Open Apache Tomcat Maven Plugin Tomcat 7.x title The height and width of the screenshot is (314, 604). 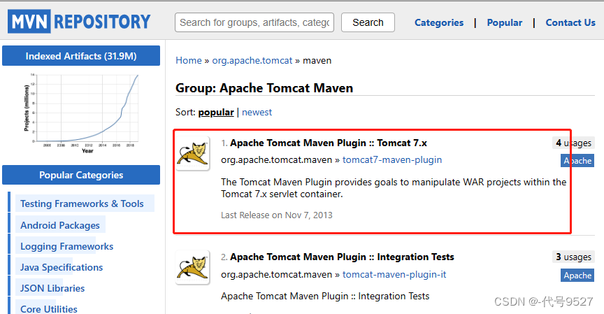328,143
